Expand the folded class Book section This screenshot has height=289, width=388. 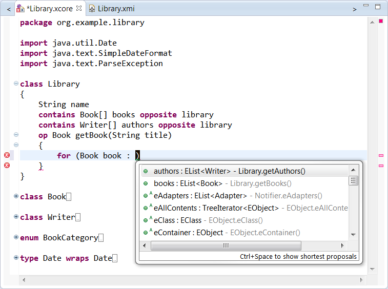(16, 196)
